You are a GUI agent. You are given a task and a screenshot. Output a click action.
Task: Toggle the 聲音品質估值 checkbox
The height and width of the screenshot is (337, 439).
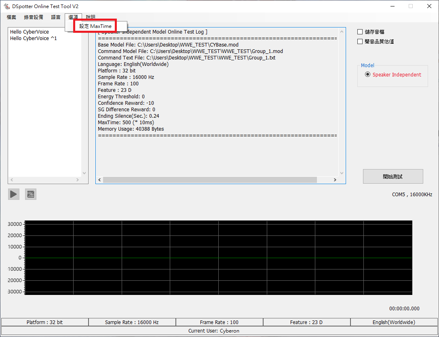pos(360,41)
